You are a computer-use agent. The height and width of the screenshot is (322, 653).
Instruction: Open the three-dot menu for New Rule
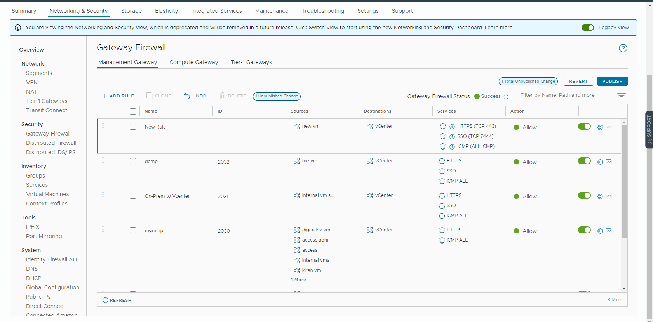[x=103, y=126]
